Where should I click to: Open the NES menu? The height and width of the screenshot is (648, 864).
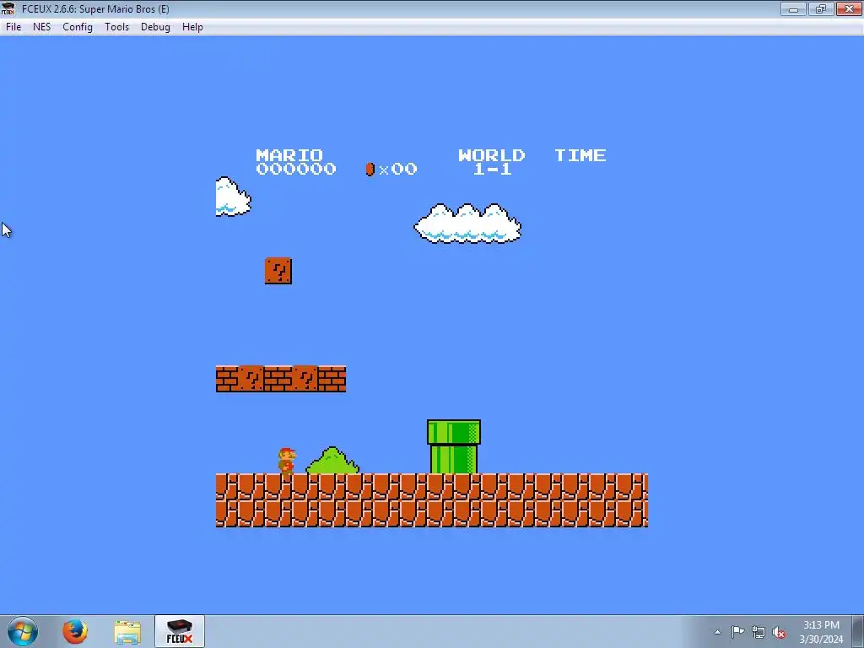(42, 27)
